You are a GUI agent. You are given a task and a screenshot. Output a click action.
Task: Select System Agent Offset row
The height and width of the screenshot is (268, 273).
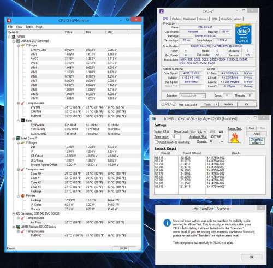74,165
